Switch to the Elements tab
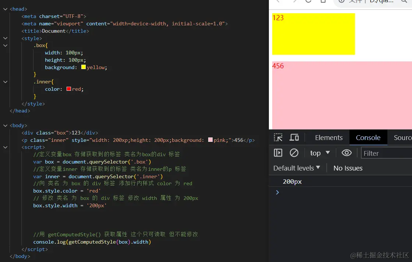412x262 pixels. point(329,137)
